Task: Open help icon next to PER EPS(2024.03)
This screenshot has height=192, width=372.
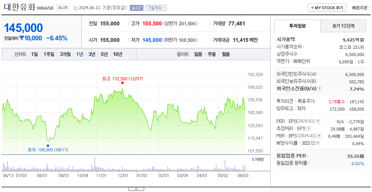Action: [318, 121]
